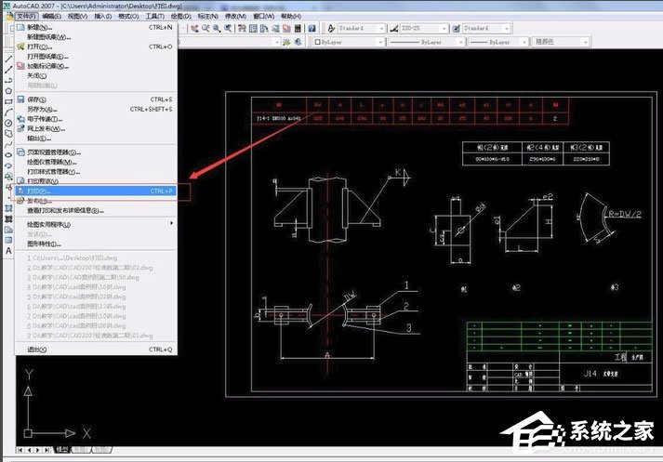
Task: Select the Circle tool in draw toolbar
Action: [8, 123]
